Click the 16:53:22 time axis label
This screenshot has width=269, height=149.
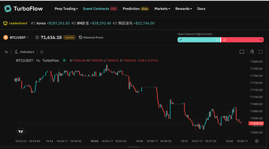tap(21, 141)
